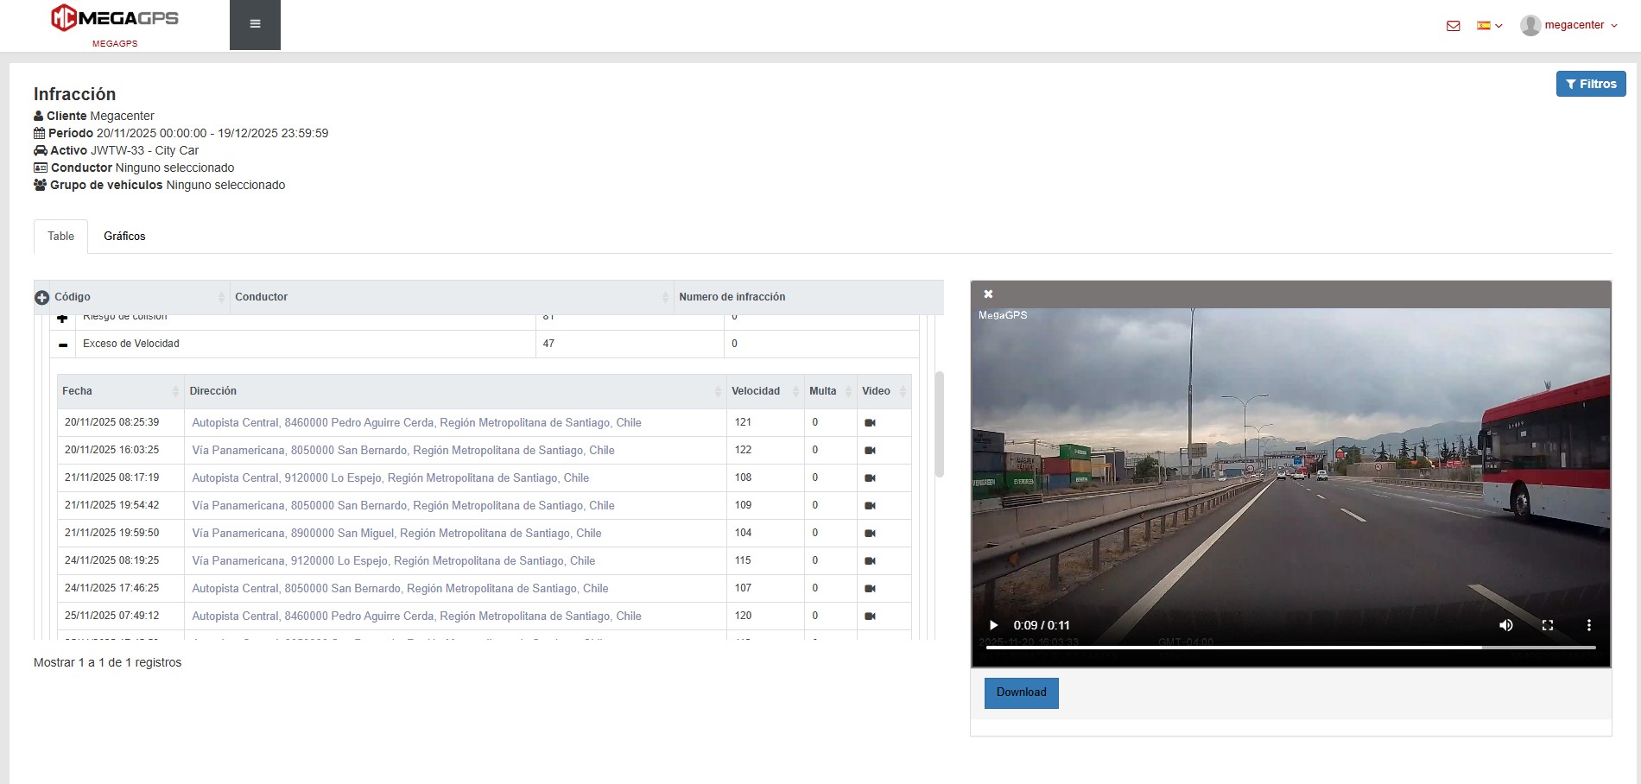Play video for 20/11/2025 08:25:39 infraction
Screen dimensions: 1641x784
click(870, 423)
